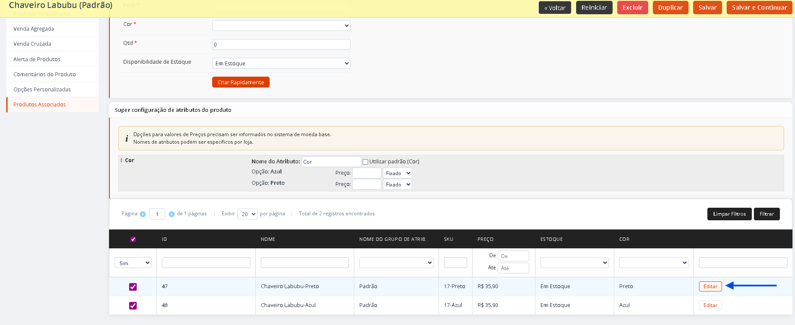Viewport: 795px width, 325px height.
Task: Click the Limpar Filtros button
Action: tap(729, 214)
